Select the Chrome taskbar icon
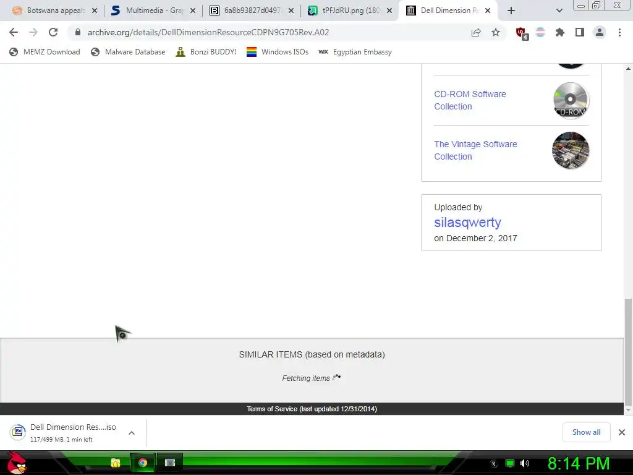The image size is (633, 475). point(143,463)
